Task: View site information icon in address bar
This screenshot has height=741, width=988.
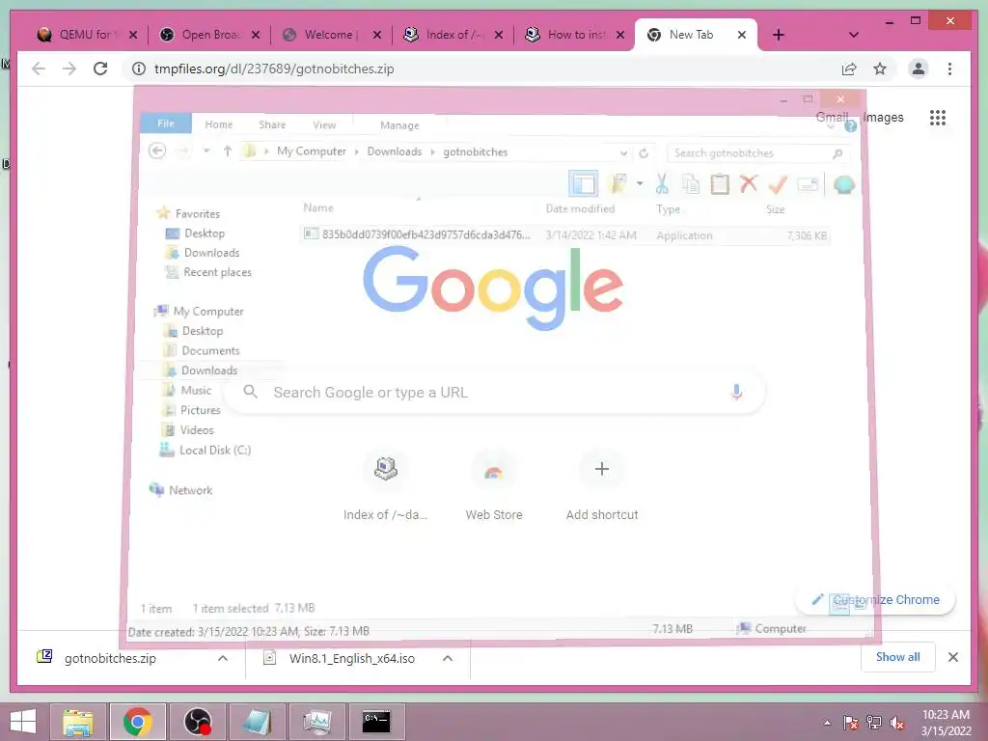Action: [139, 69]
